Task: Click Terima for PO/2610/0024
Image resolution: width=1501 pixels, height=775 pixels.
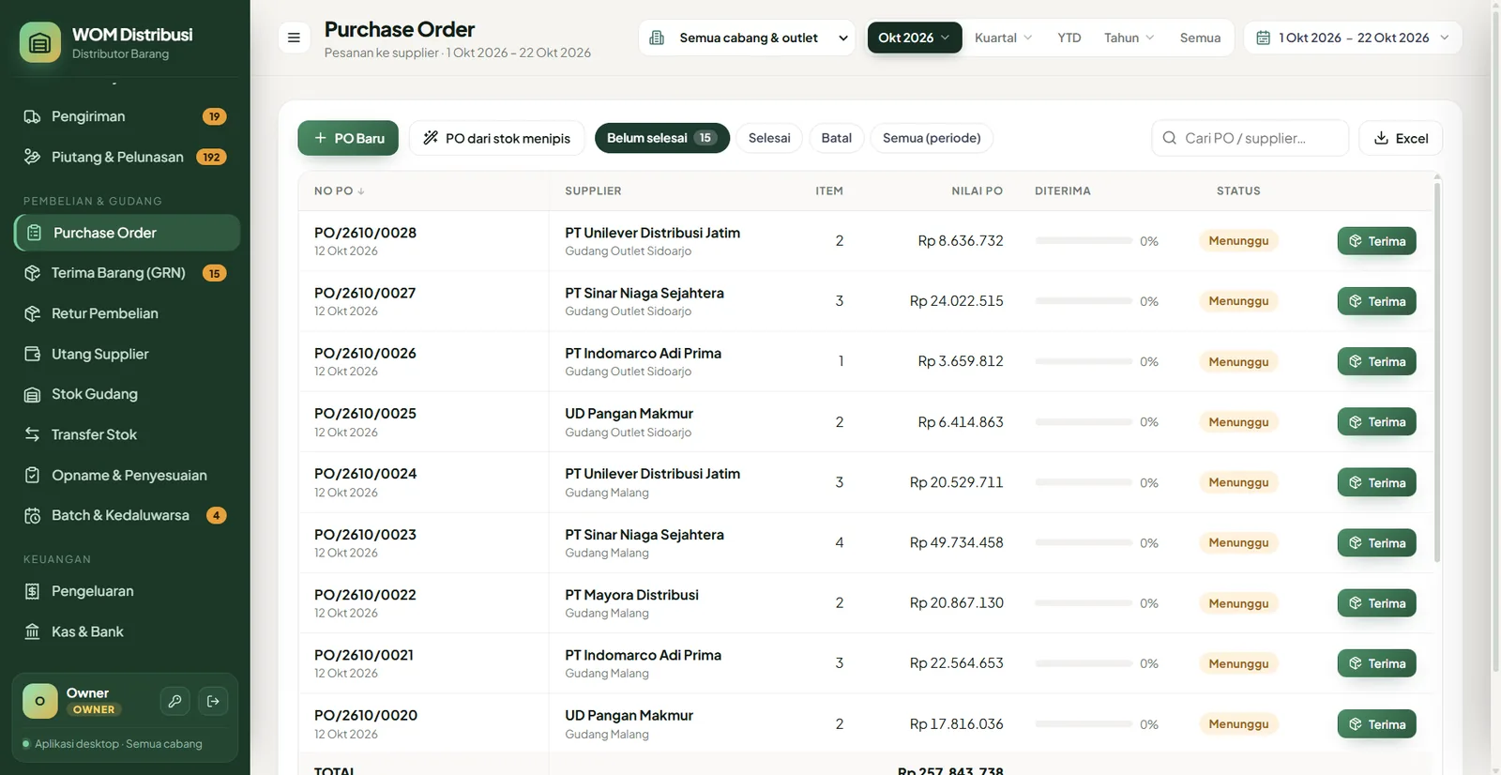Action: 1376,482
